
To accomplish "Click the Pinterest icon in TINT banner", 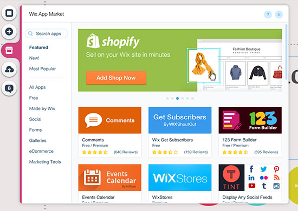I will (x=276, y=169).
